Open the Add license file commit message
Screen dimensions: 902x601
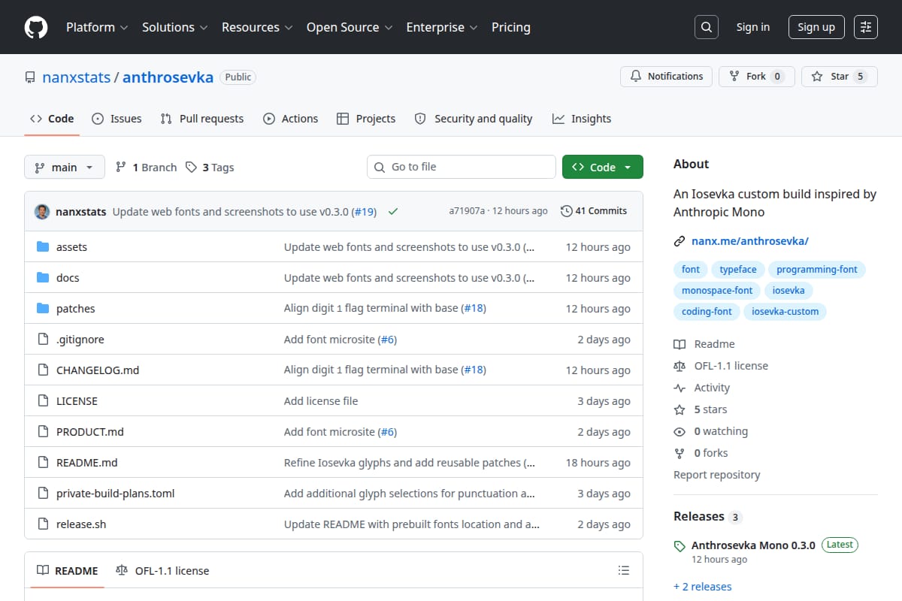click(321, 401)
